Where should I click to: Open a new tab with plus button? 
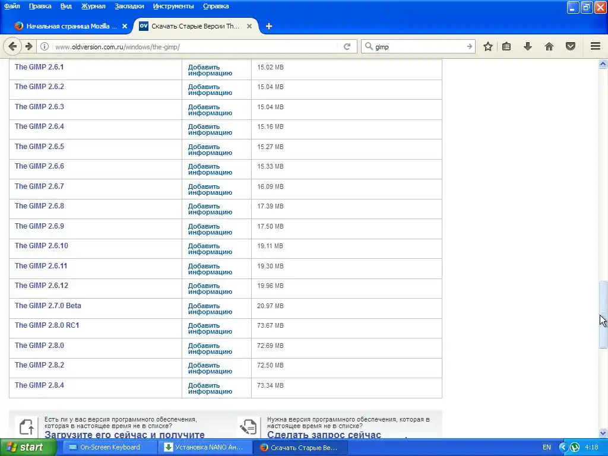coord(269,26)
